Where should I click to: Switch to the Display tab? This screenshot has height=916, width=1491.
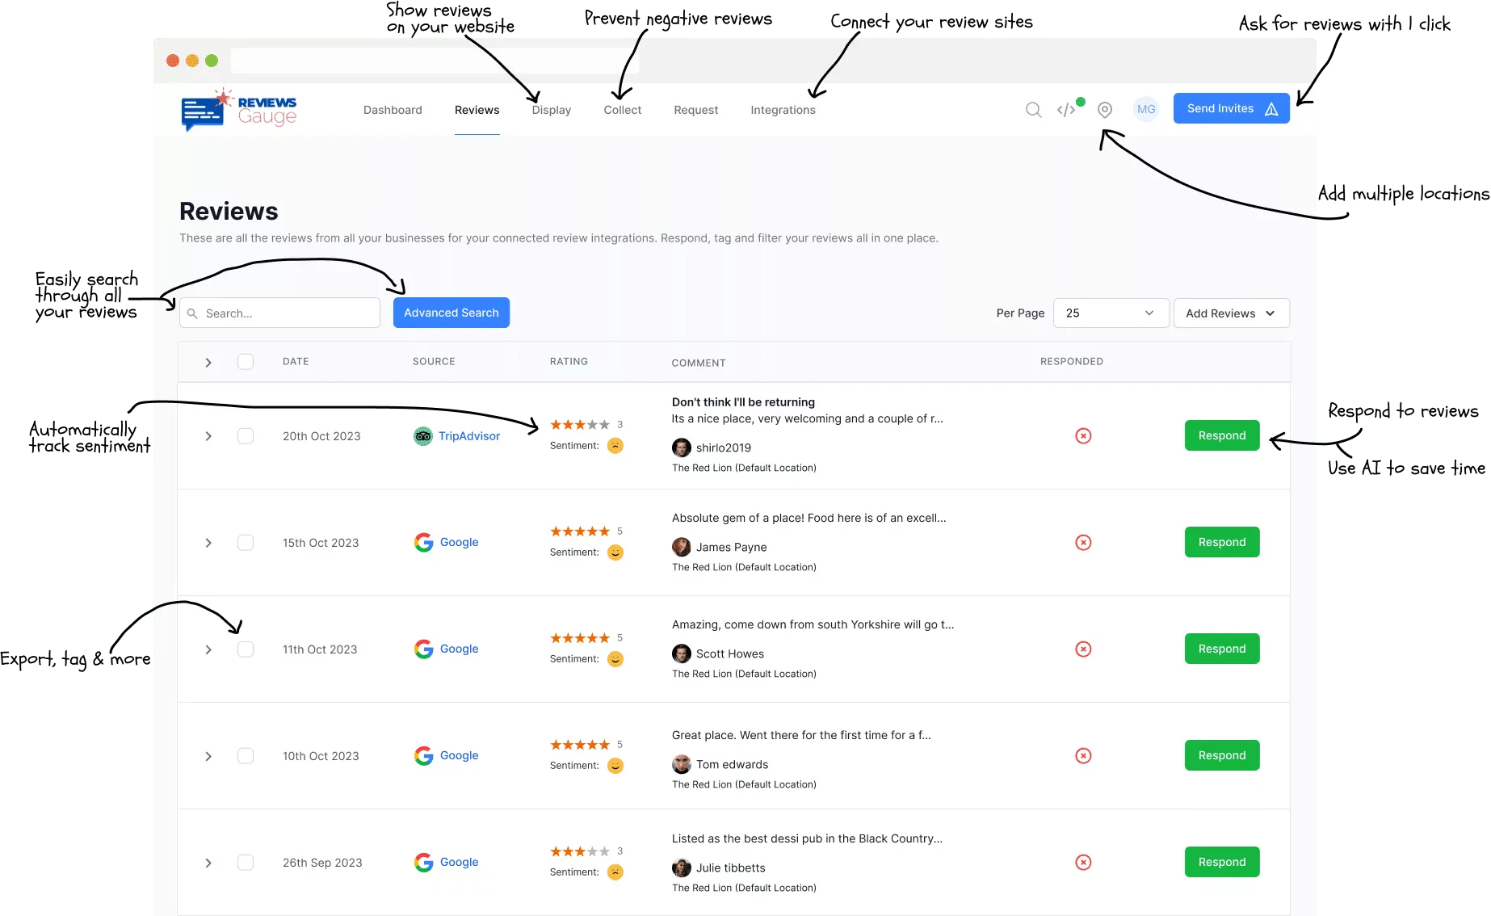[x=551, y=110]
